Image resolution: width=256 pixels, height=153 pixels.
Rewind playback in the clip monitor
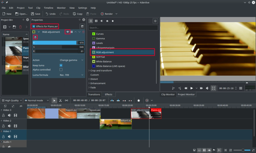[x=186, y=88]
